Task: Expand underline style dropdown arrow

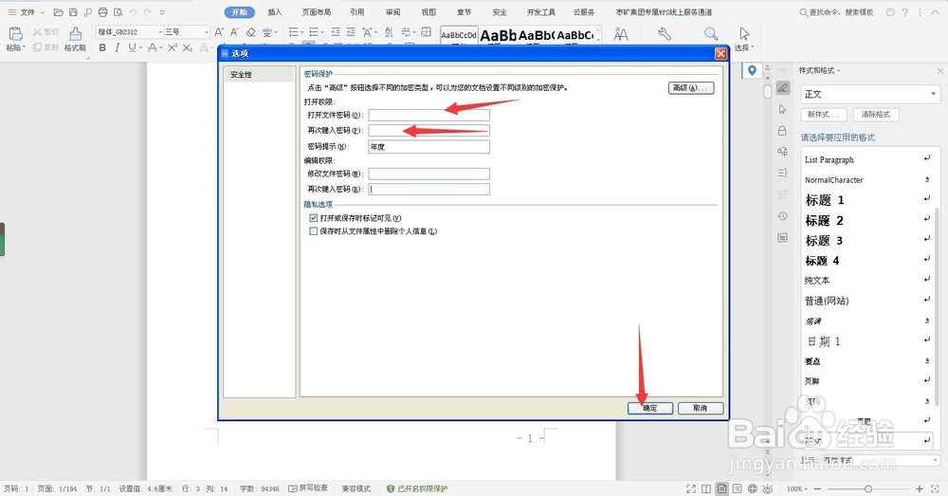Action: [x=141, y=47]
